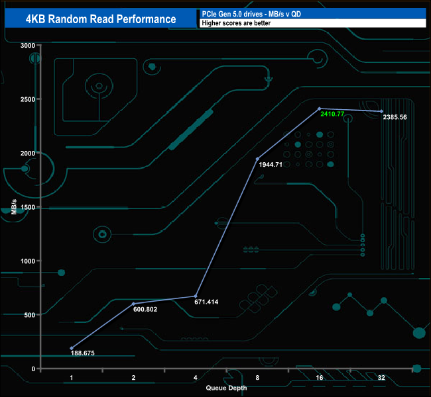
Task: Select the PCIe Gen 5.0 drives subtitle bar
Action: coord(312,14)
